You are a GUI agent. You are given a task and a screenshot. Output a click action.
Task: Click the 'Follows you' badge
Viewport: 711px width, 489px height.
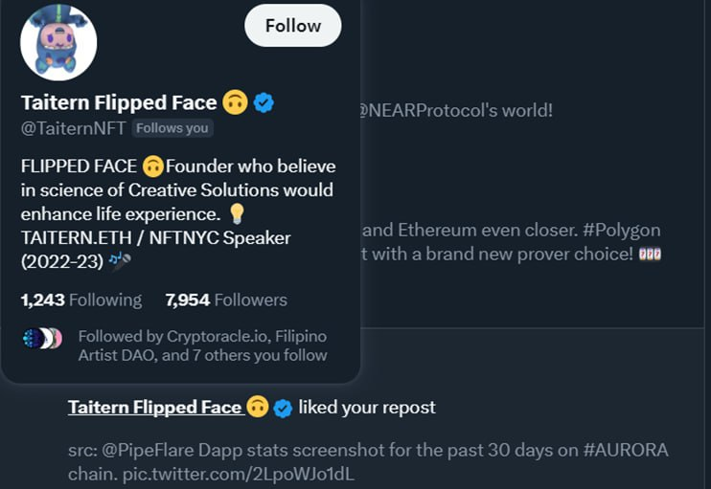[x=172, y=128]
